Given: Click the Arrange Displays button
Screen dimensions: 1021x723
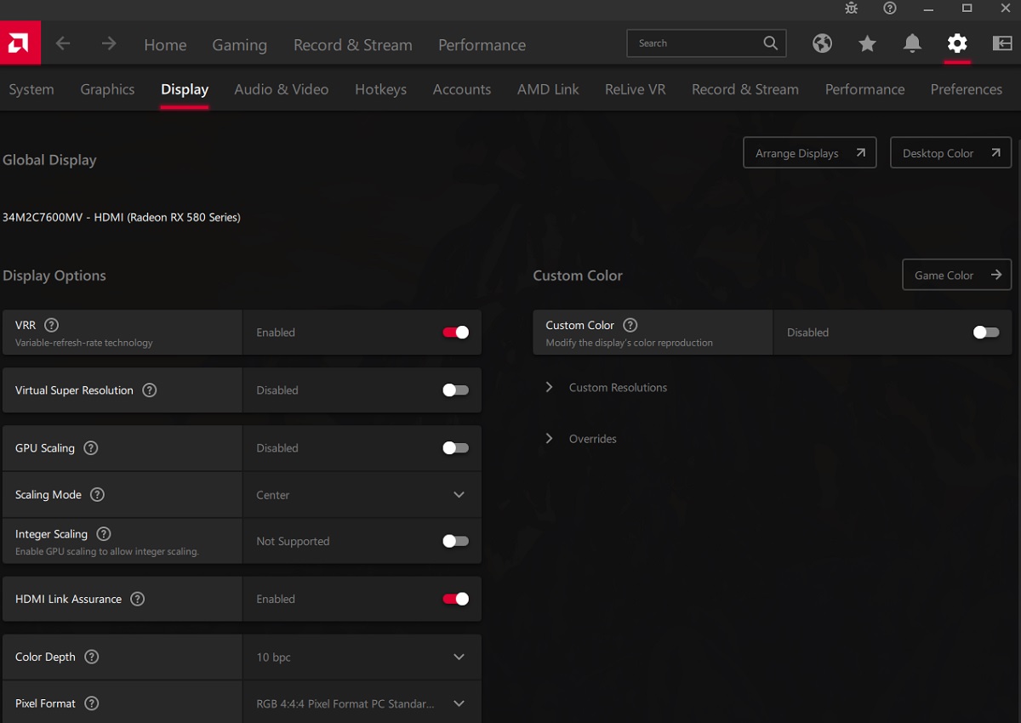Looking at the screenshot, I should 810,153.
